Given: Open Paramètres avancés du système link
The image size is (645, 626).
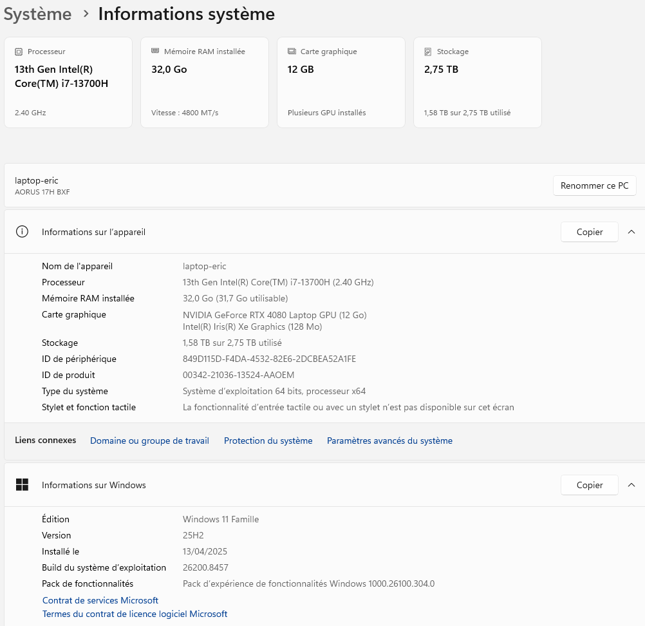Looking at the screenshot, I should (389, 441).
